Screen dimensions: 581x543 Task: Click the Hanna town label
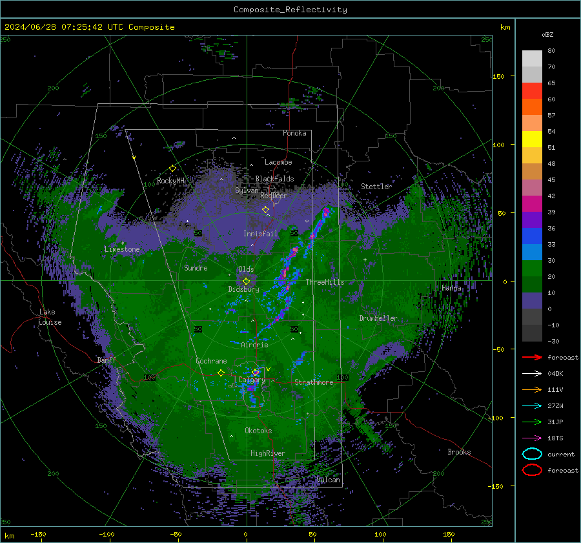[451, 288]
